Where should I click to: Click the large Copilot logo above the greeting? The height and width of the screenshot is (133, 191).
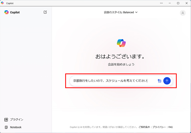pyautogui.click(x=121, y=43)
